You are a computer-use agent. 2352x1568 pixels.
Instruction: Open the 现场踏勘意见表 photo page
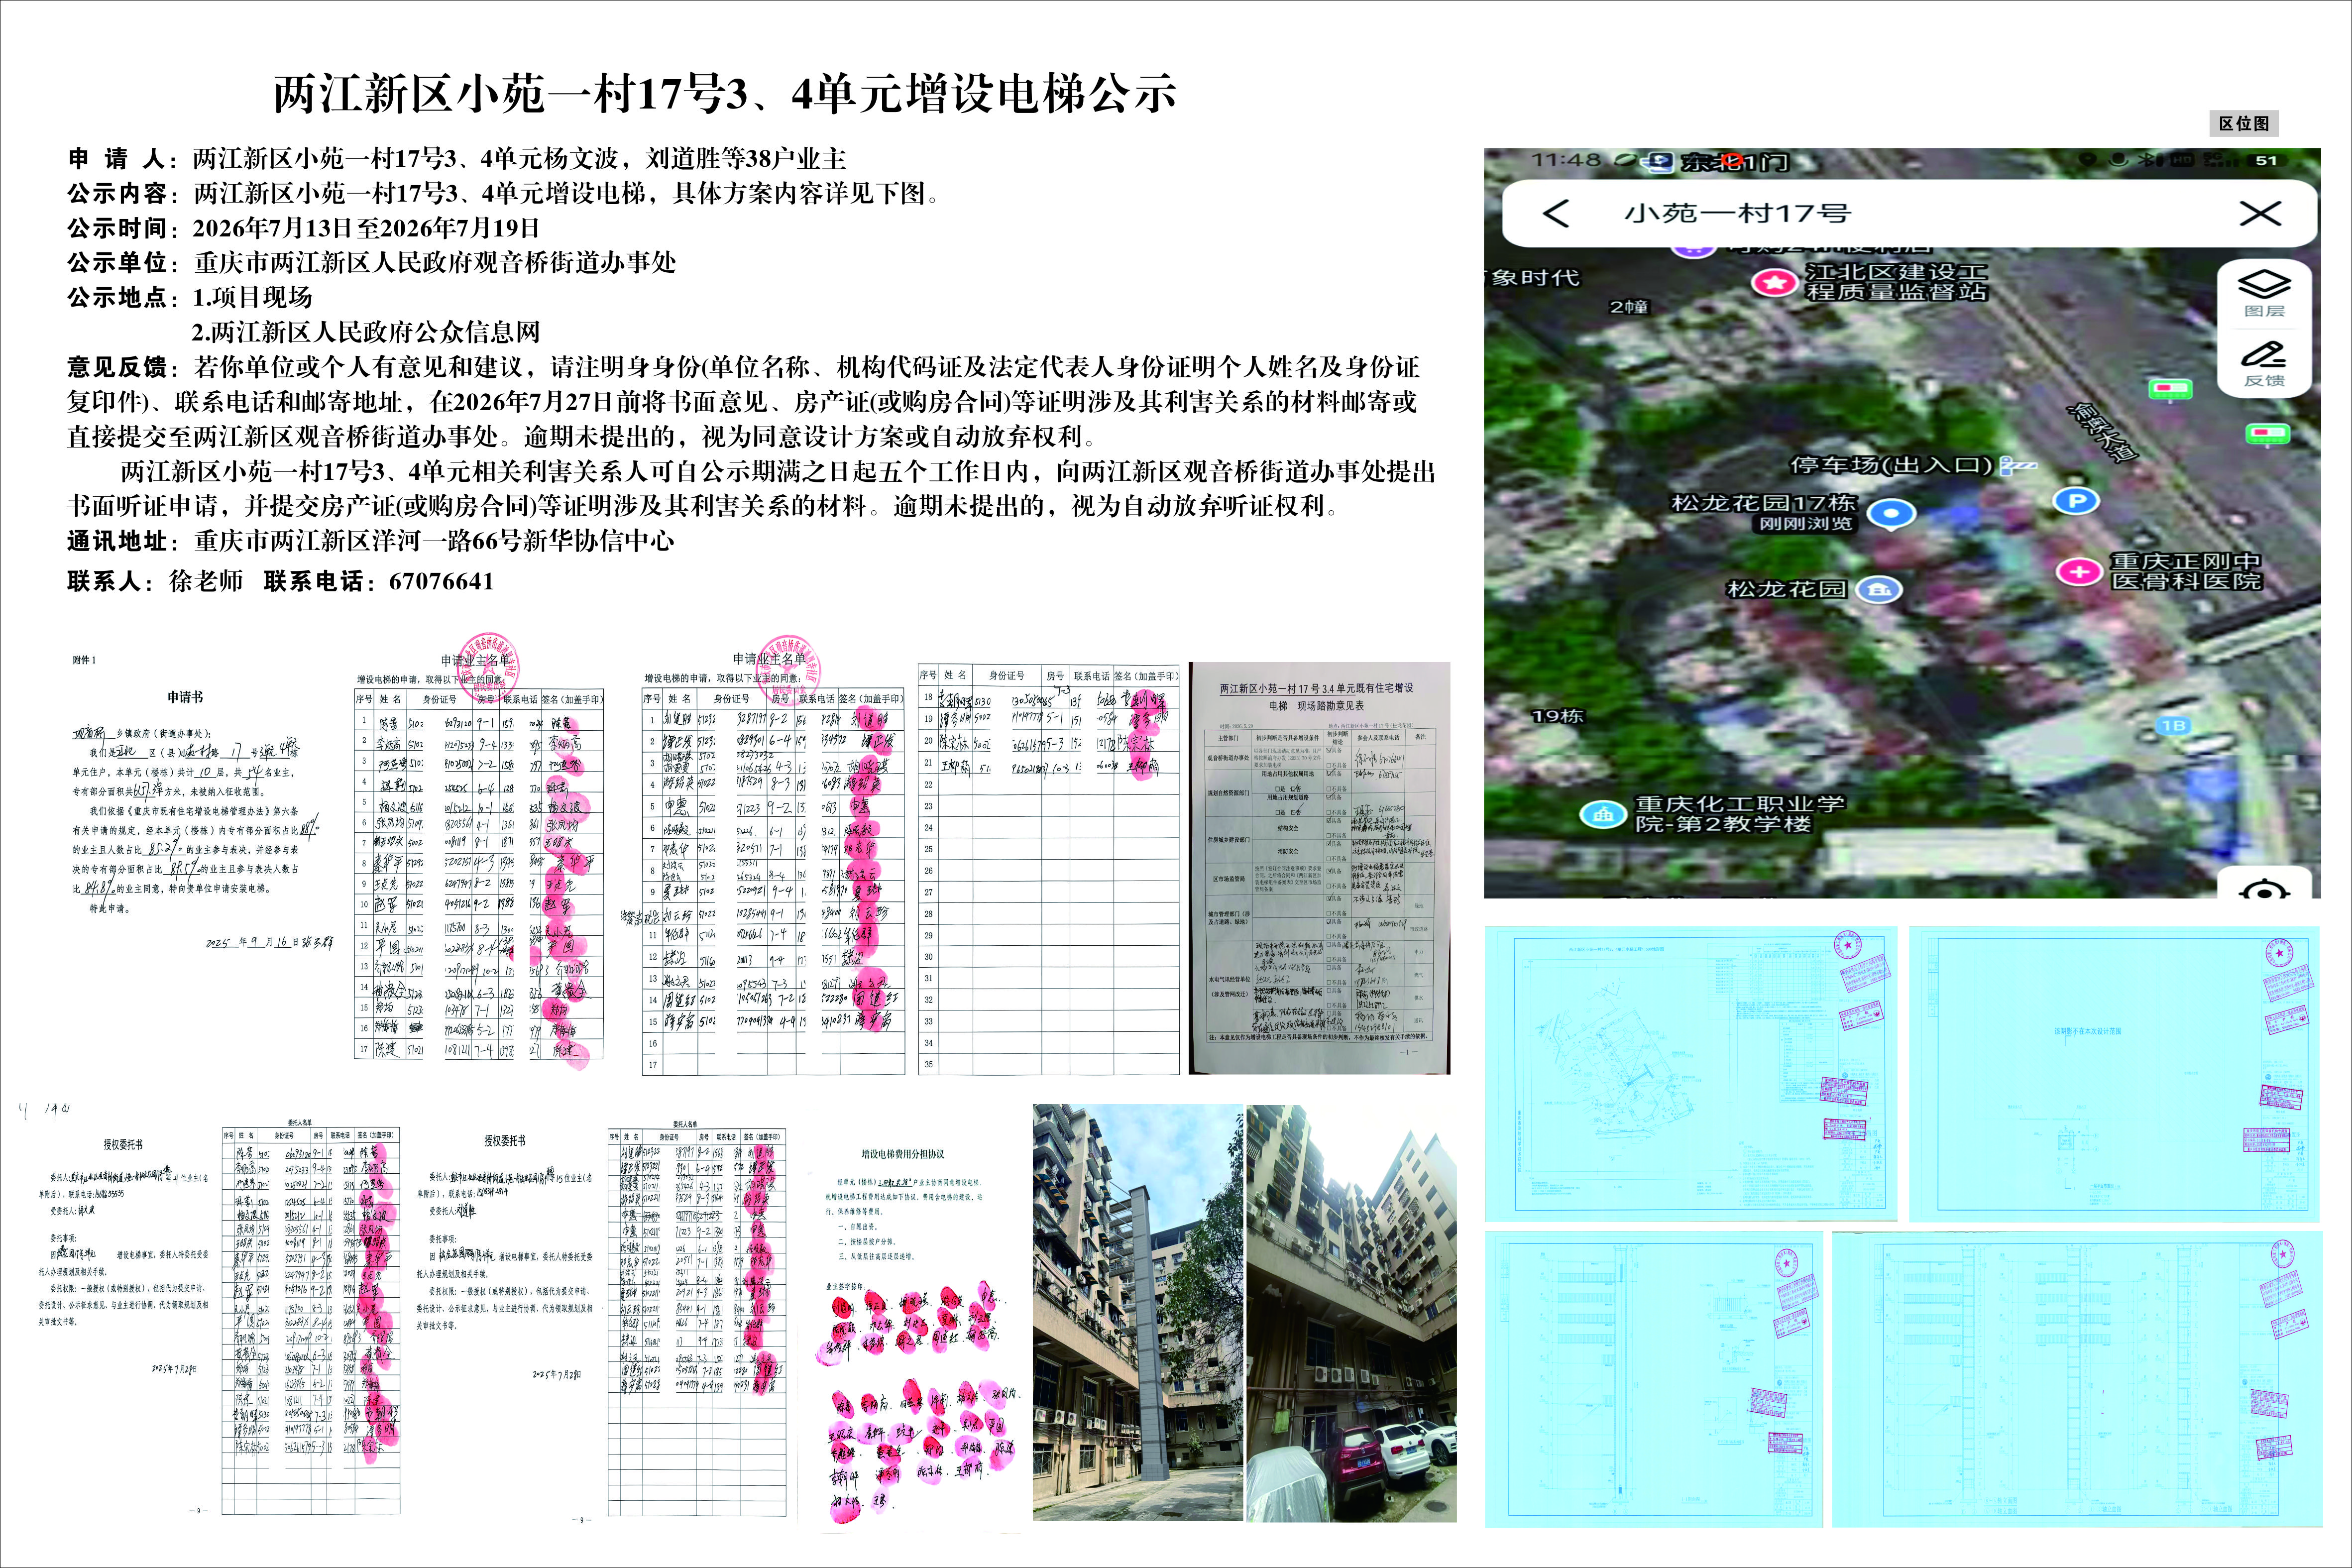click(x=1319, y=868)
